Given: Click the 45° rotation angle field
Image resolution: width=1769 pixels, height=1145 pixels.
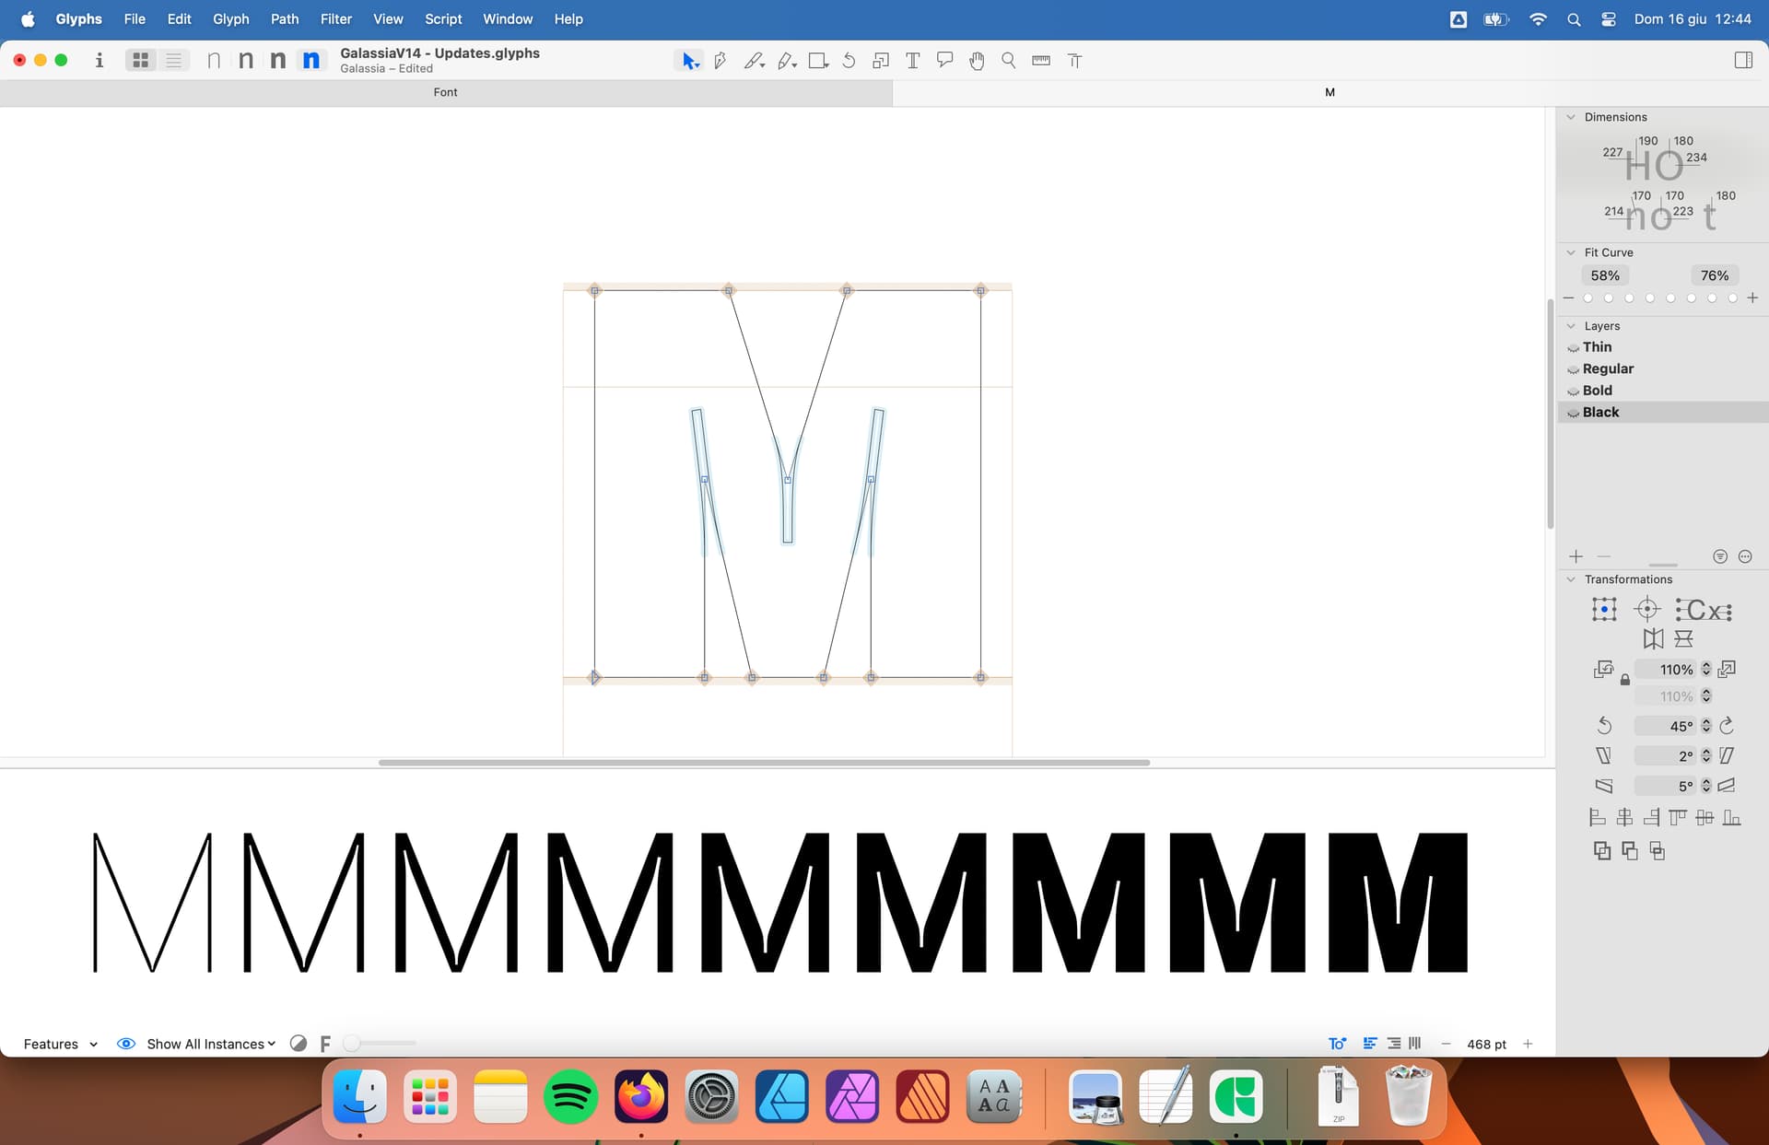Looking at the screenshot, I should (1668, 726).
